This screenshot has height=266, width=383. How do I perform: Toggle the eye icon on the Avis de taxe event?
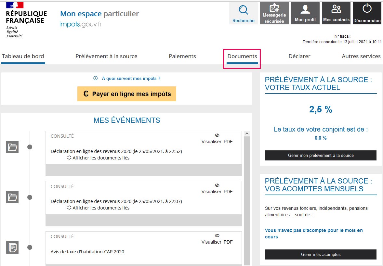[x=217, y=235]
